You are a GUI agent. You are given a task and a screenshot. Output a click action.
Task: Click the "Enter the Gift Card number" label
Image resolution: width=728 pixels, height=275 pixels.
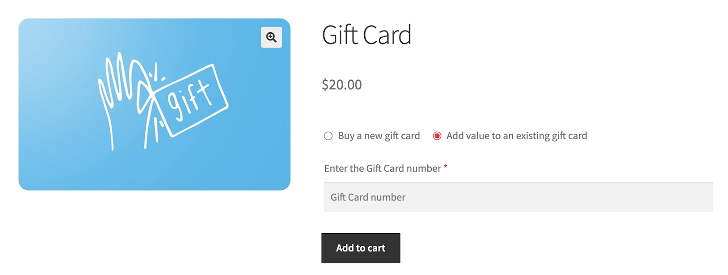[x=382, y=169]
